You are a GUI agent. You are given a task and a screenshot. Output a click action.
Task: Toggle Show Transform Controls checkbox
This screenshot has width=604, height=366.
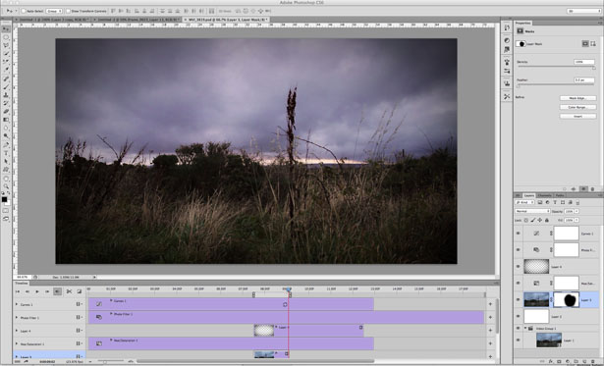click(68, 11)
